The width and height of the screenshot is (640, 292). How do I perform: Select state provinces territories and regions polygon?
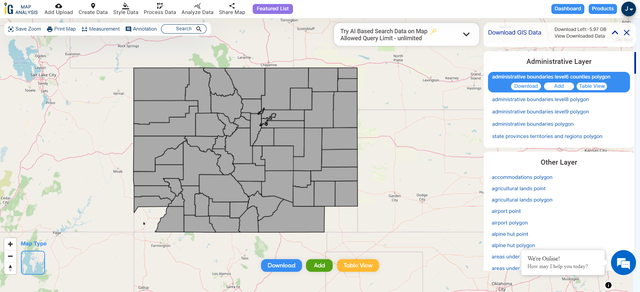pos(547,136)
